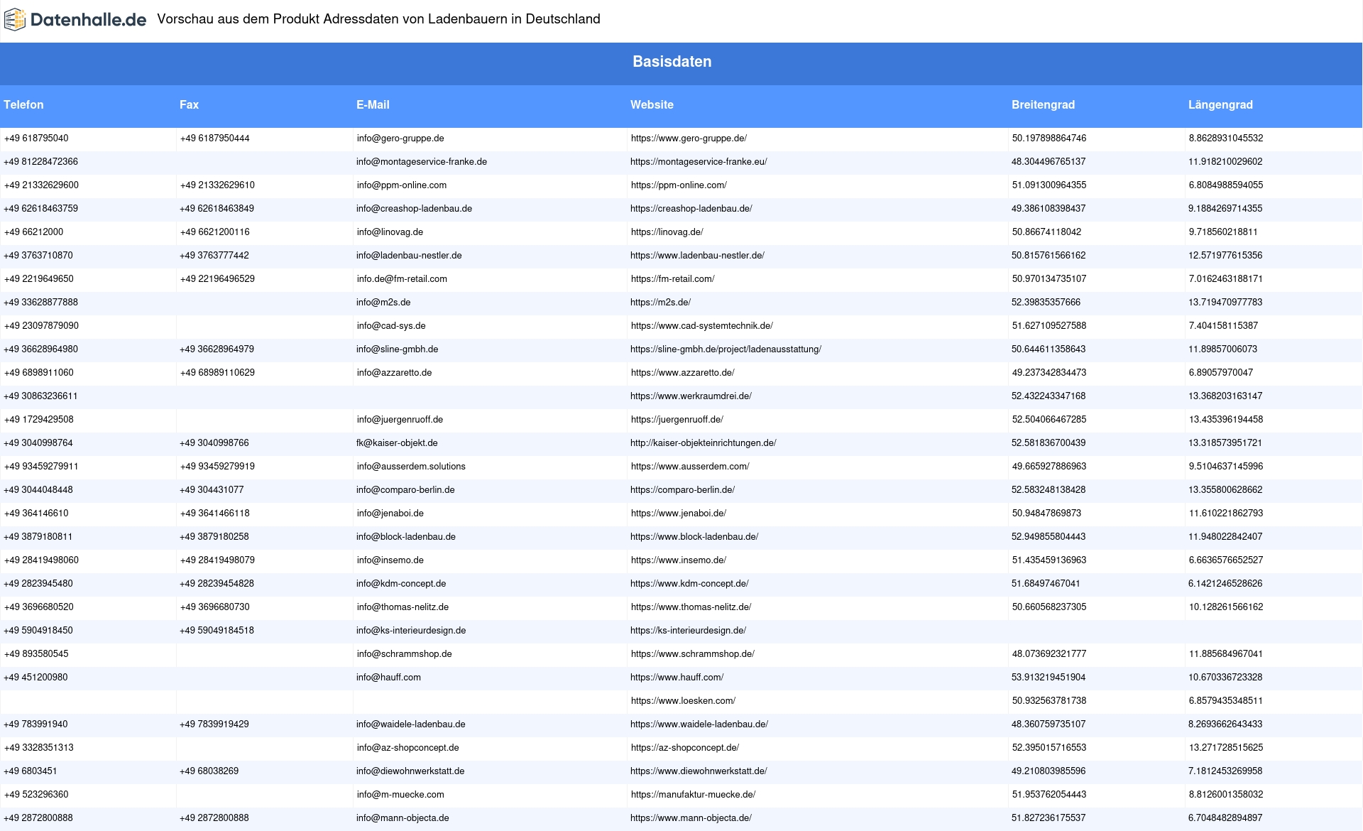
Task: Click email info@mann-objecta.de
Action: [x=403, y=818]
